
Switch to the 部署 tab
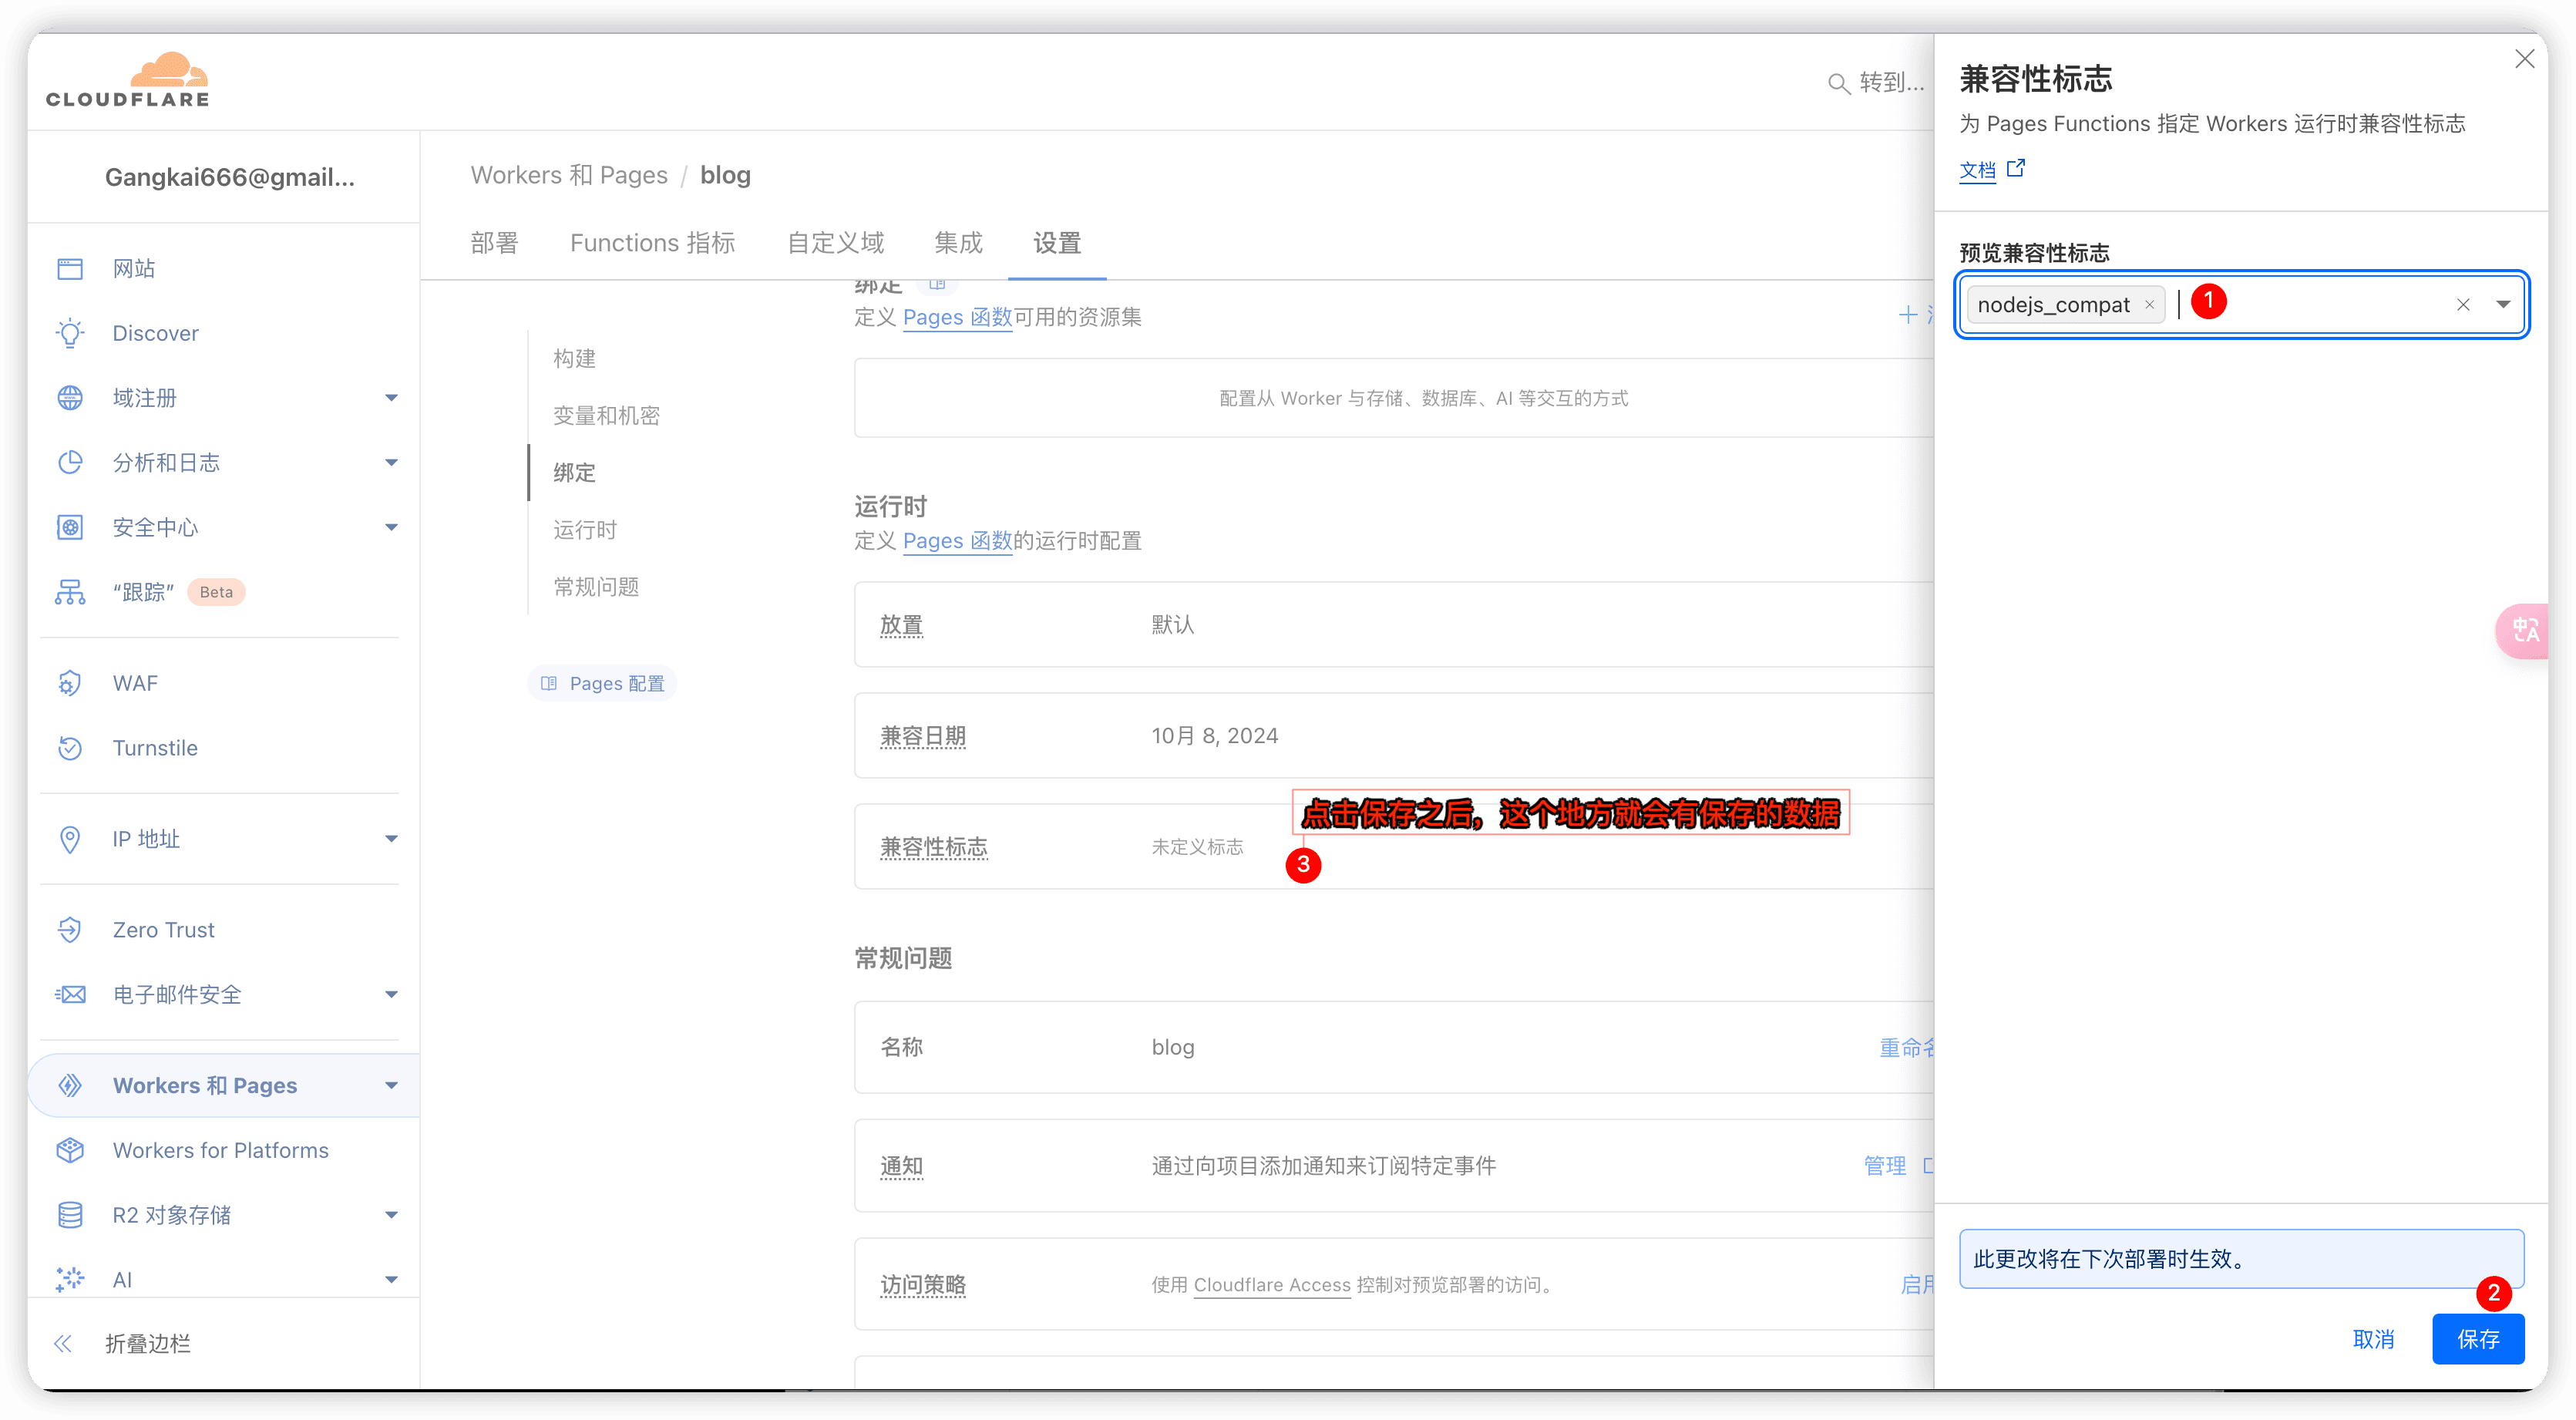tap(495, 243)
